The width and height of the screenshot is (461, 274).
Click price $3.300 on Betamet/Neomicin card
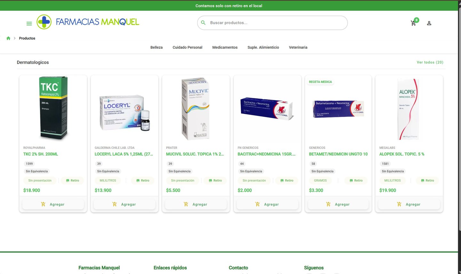click(x=316, y=190)
